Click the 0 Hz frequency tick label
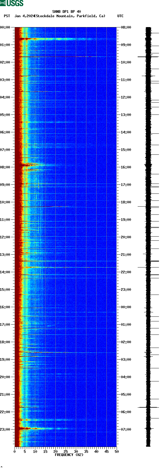Screen dimensions: 161x470 point(15,452)
